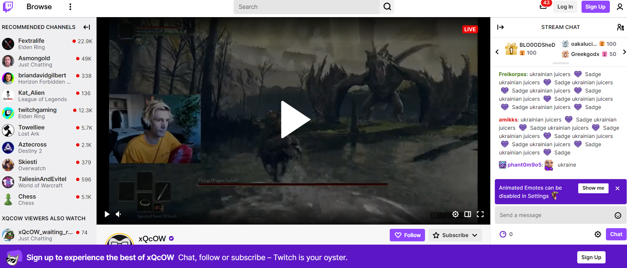Click into the Search box
627x268 pixels.
point(307,7)
